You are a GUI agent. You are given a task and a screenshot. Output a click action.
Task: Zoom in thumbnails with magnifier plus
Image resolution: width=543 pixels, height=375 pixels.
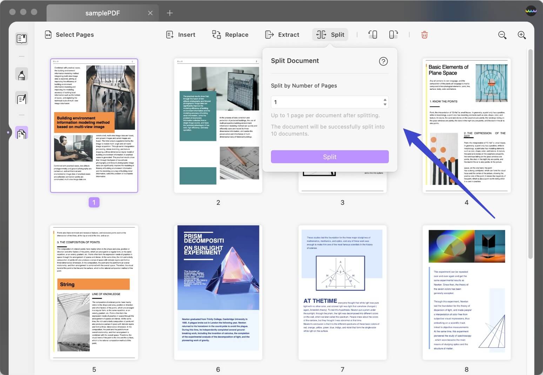[x=522, y=35]
